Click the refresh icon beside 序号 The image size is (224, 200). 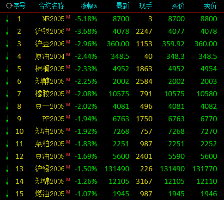9,6
